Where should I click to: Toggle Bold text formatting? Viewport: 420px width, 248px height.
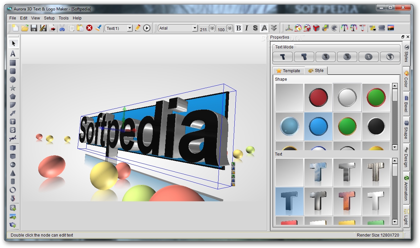[x=238, y=29]
